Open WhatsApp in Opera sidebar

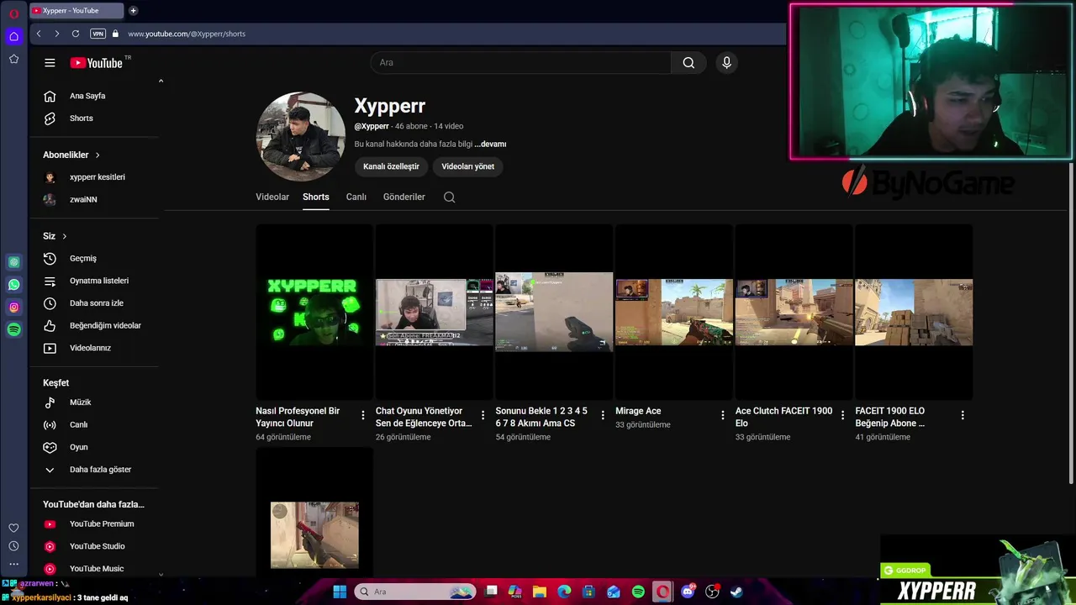tap(13, 285)
